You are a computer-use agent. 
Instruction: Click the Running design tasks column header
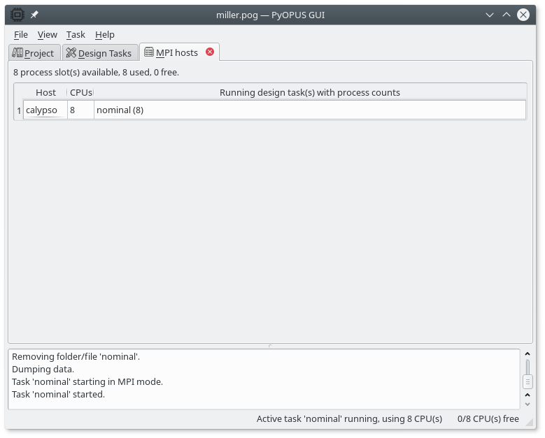tap(309, 92)
